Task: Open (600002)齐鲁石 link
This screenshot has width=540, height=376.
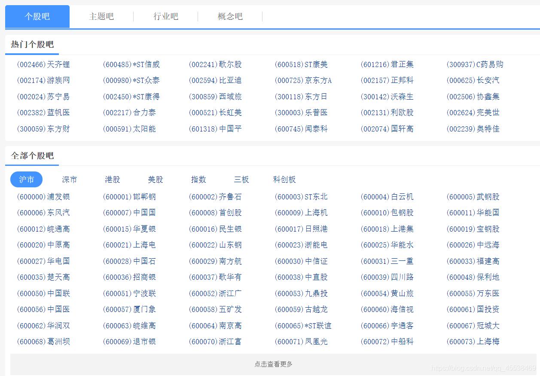Action: pyautogui.click(x=215, y=197)
